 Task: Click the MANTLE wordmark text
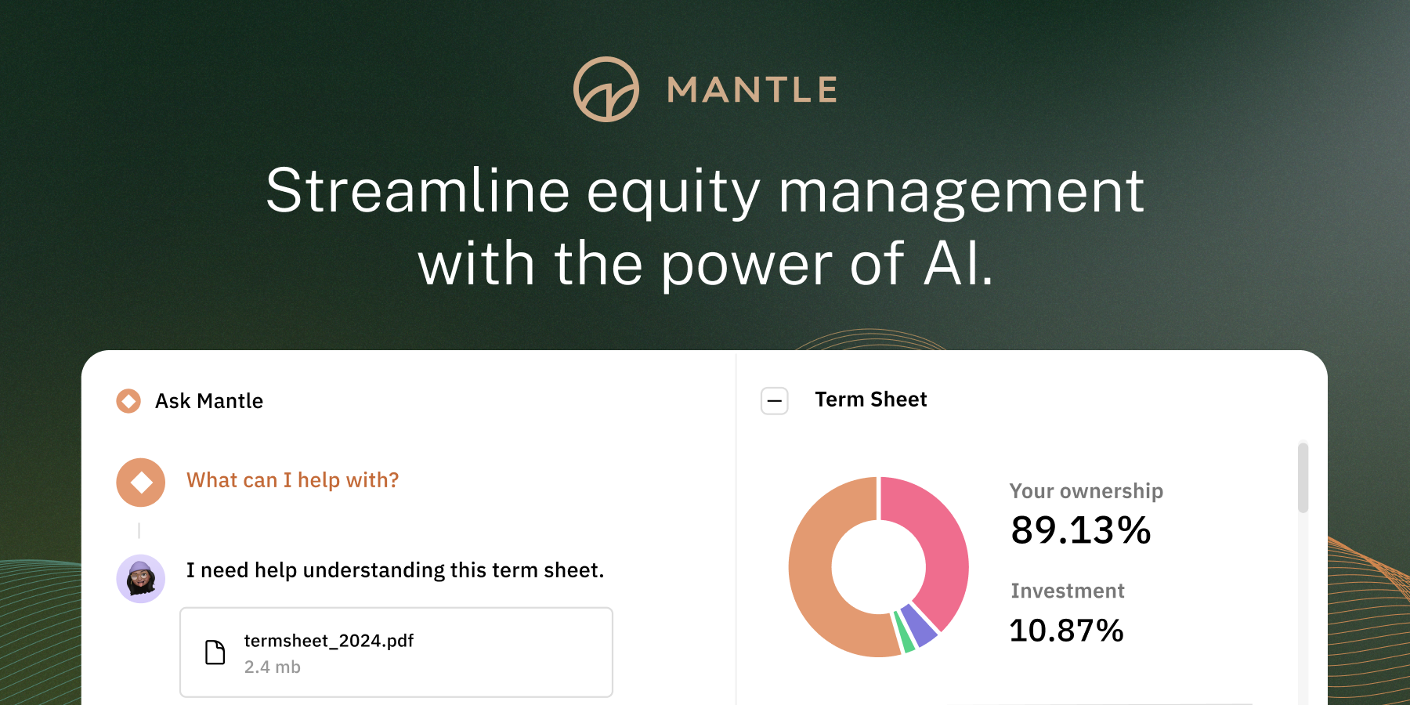click(752, 90)
